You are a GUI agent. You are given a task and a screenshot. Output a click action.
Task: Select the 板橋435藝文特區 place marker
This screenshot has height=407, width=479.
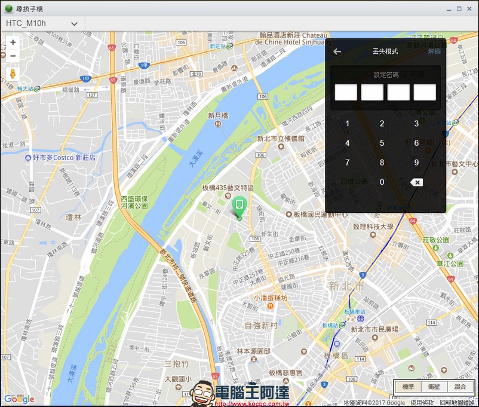pyautogui.click(x=228, y=195)
